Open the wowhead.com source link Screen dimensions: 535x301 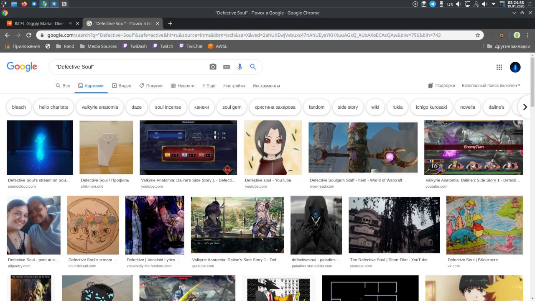[x=322, y=186]
